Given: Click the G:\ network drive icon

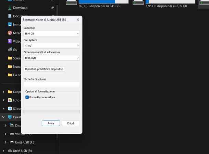Looking at the screenshot, I should pos(10,49).
